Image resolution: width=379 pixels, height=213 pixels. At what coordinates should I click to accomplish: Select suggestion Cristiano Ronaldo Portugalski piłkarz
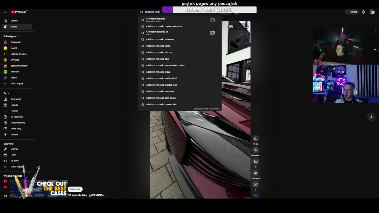point(180,20)
